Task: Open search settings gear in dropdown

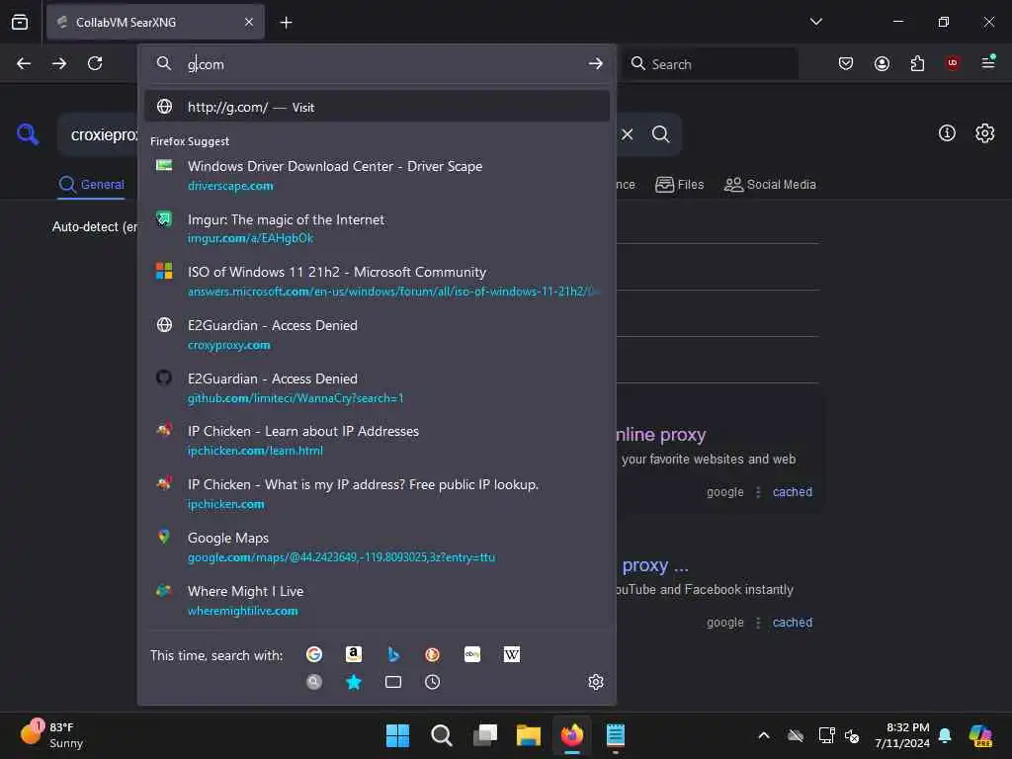Action: click(596, 682)
